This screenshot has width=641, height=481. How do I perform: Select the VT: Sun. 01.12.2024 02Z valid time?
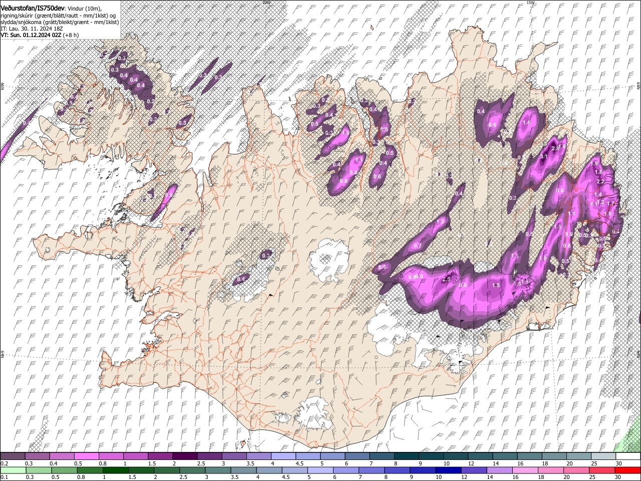point(31,35)
